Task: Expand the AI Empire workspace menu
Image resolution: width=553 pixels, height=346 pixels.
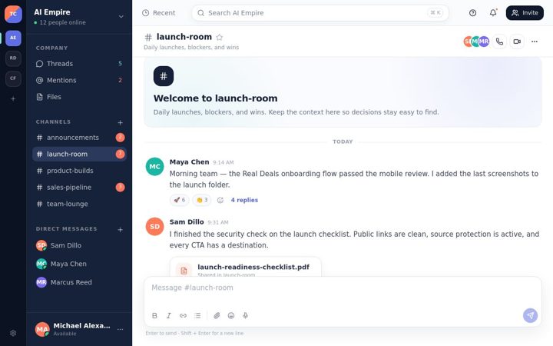Action: pyautogui.click(x=121, y=17)
